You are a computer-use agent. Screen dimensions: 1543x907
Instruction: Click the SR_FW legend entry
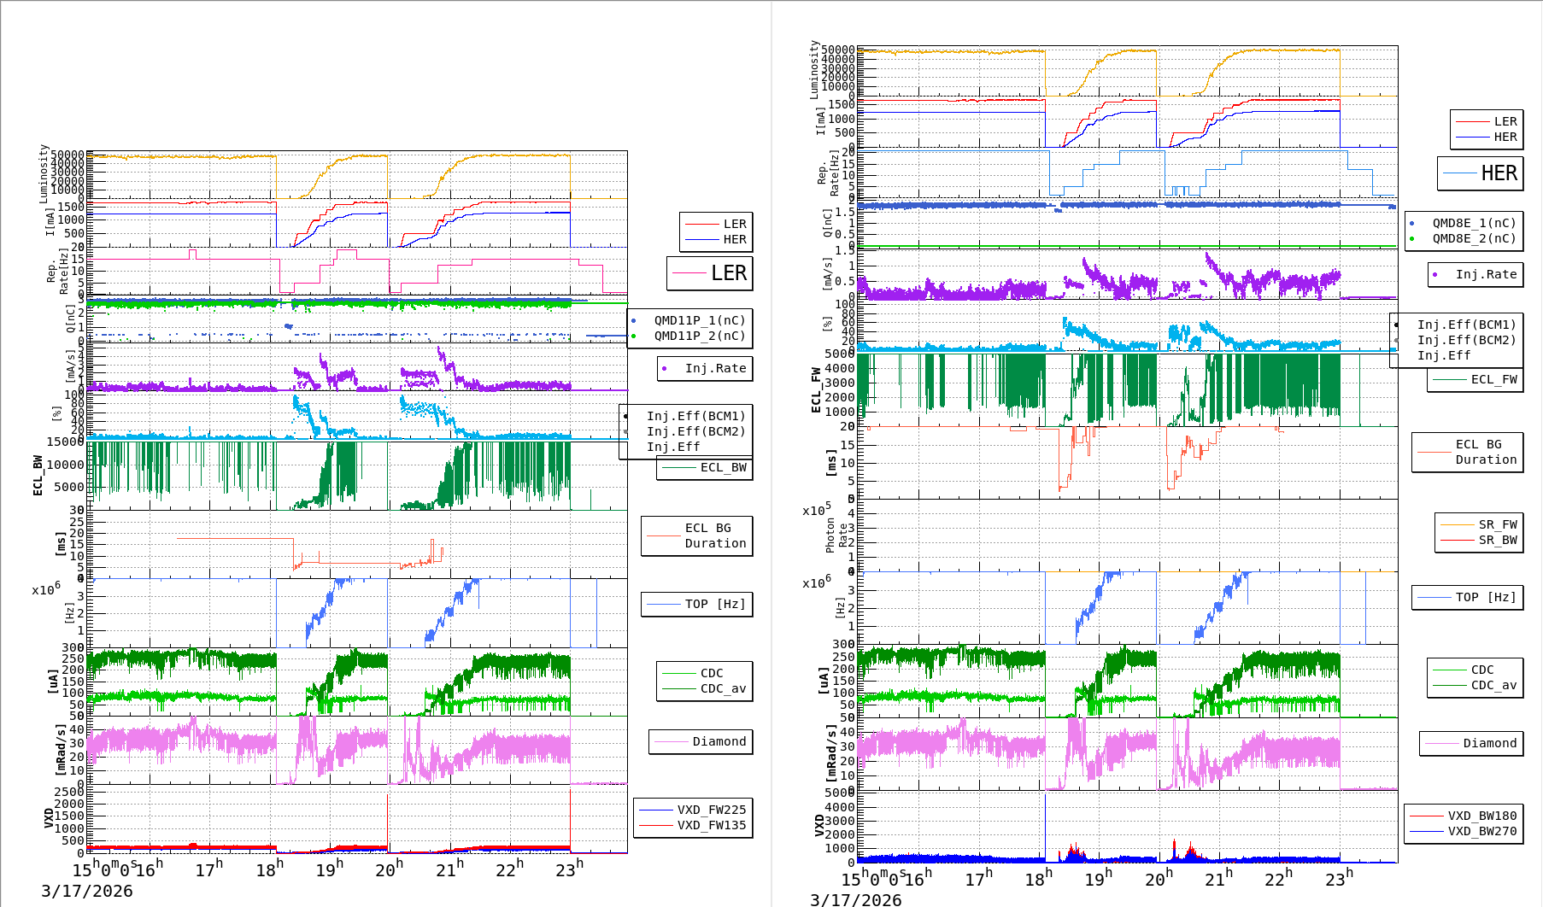pos(1497,524)
